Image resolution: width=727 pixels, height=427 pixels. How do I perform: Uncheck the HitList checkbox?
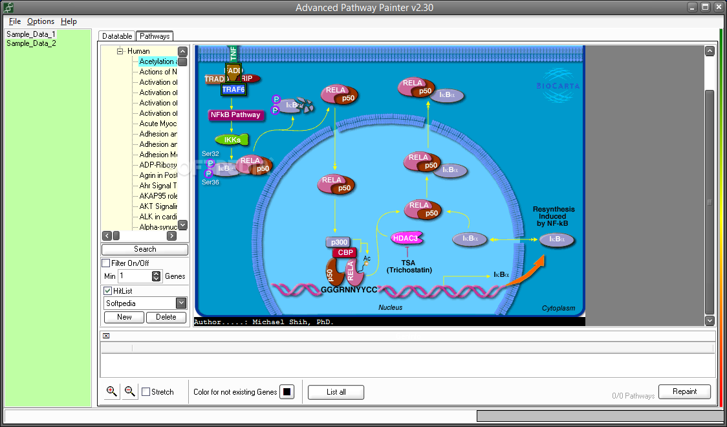tap(107, 291)
